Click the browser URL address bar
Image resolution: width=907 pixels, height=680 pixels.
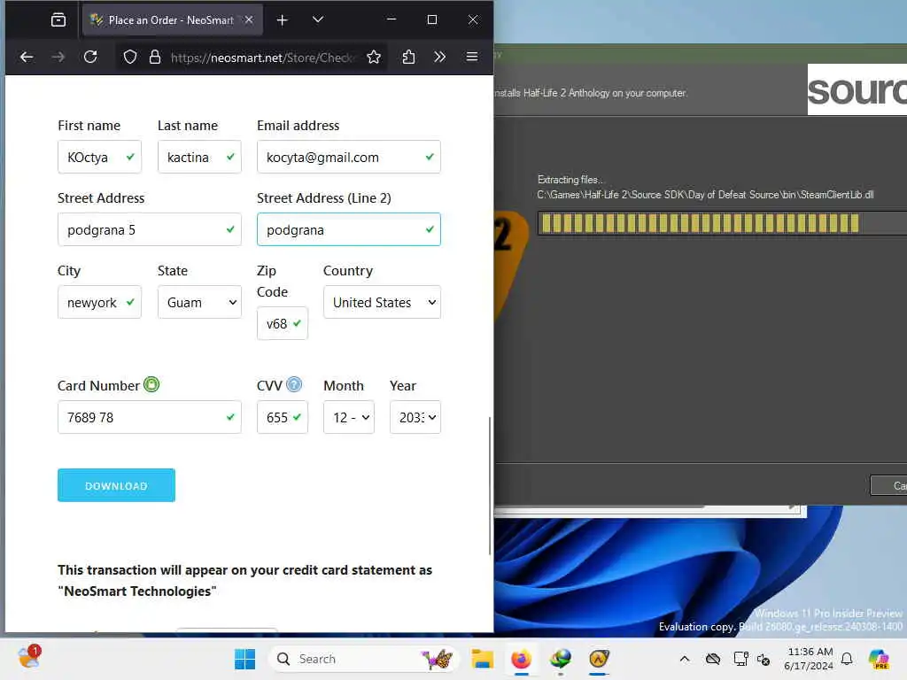(x=260, y=58)
